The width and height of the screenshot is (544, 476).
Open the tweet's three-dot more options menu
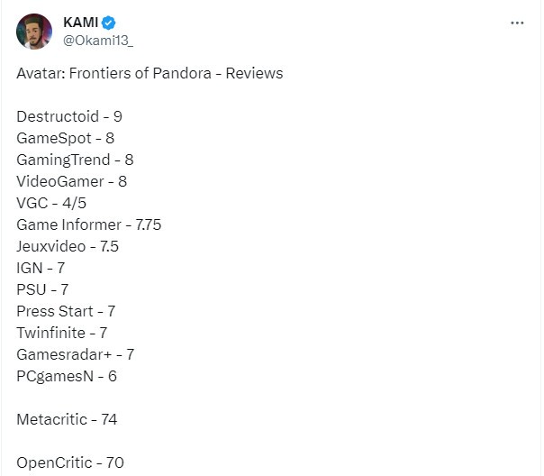tap(517, 23)
